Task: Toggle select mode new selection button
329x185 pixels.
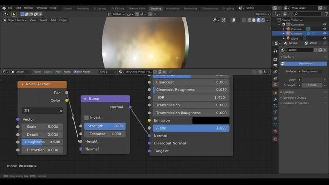Action: (22, 14)
